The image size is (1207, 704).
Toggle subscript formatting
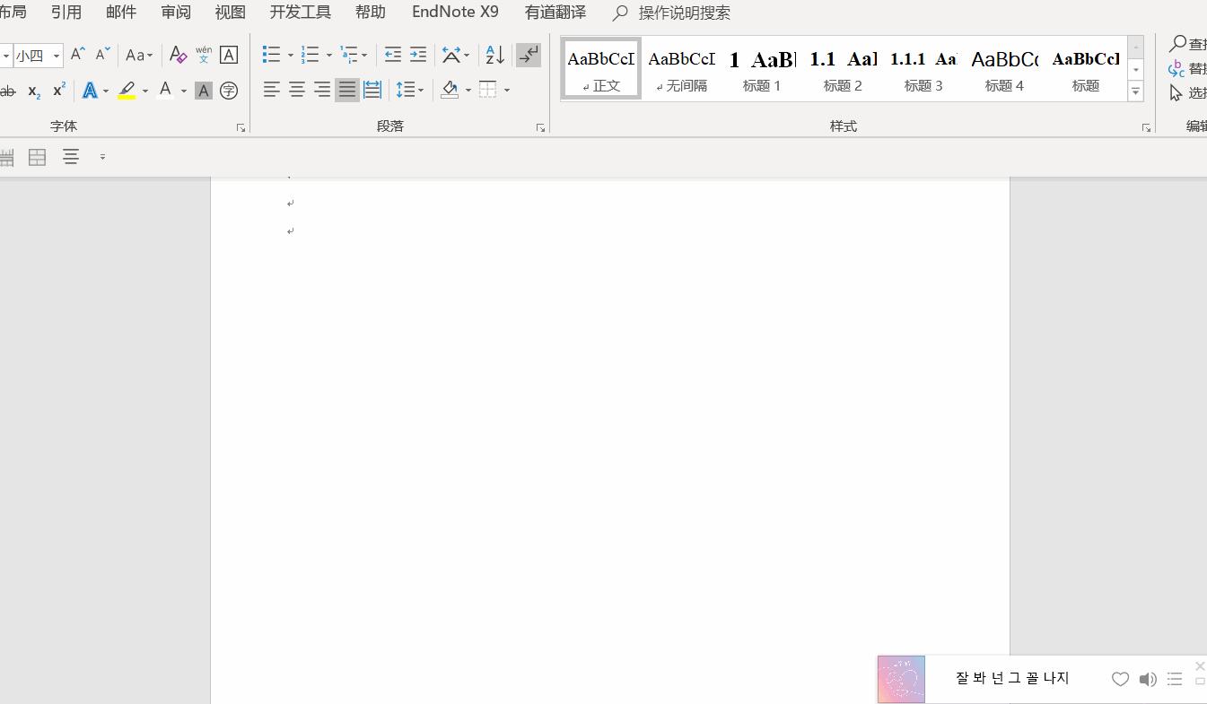[x=34, y=90]
